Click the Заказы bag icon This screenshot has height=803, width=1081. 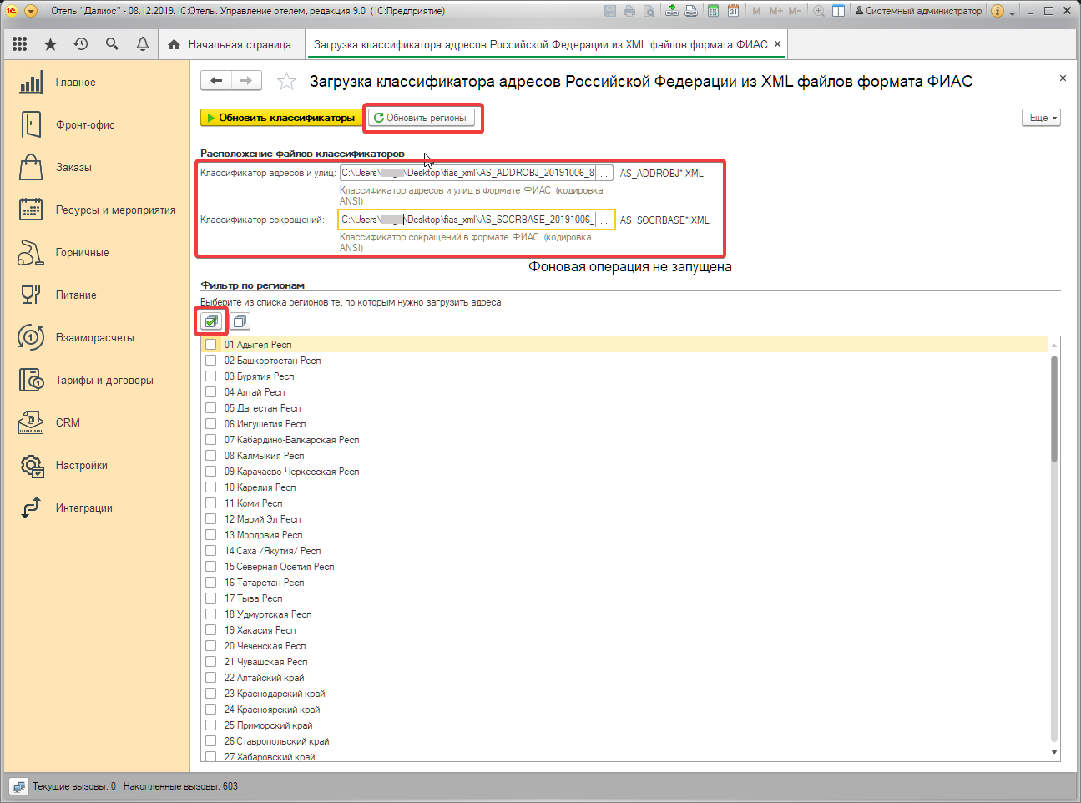pyautogui.click(x=31, y=167)
